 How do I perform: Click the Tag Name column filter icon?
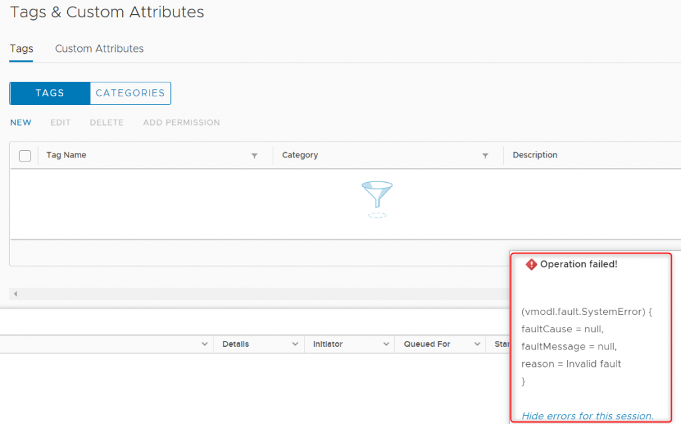point(254,156)
